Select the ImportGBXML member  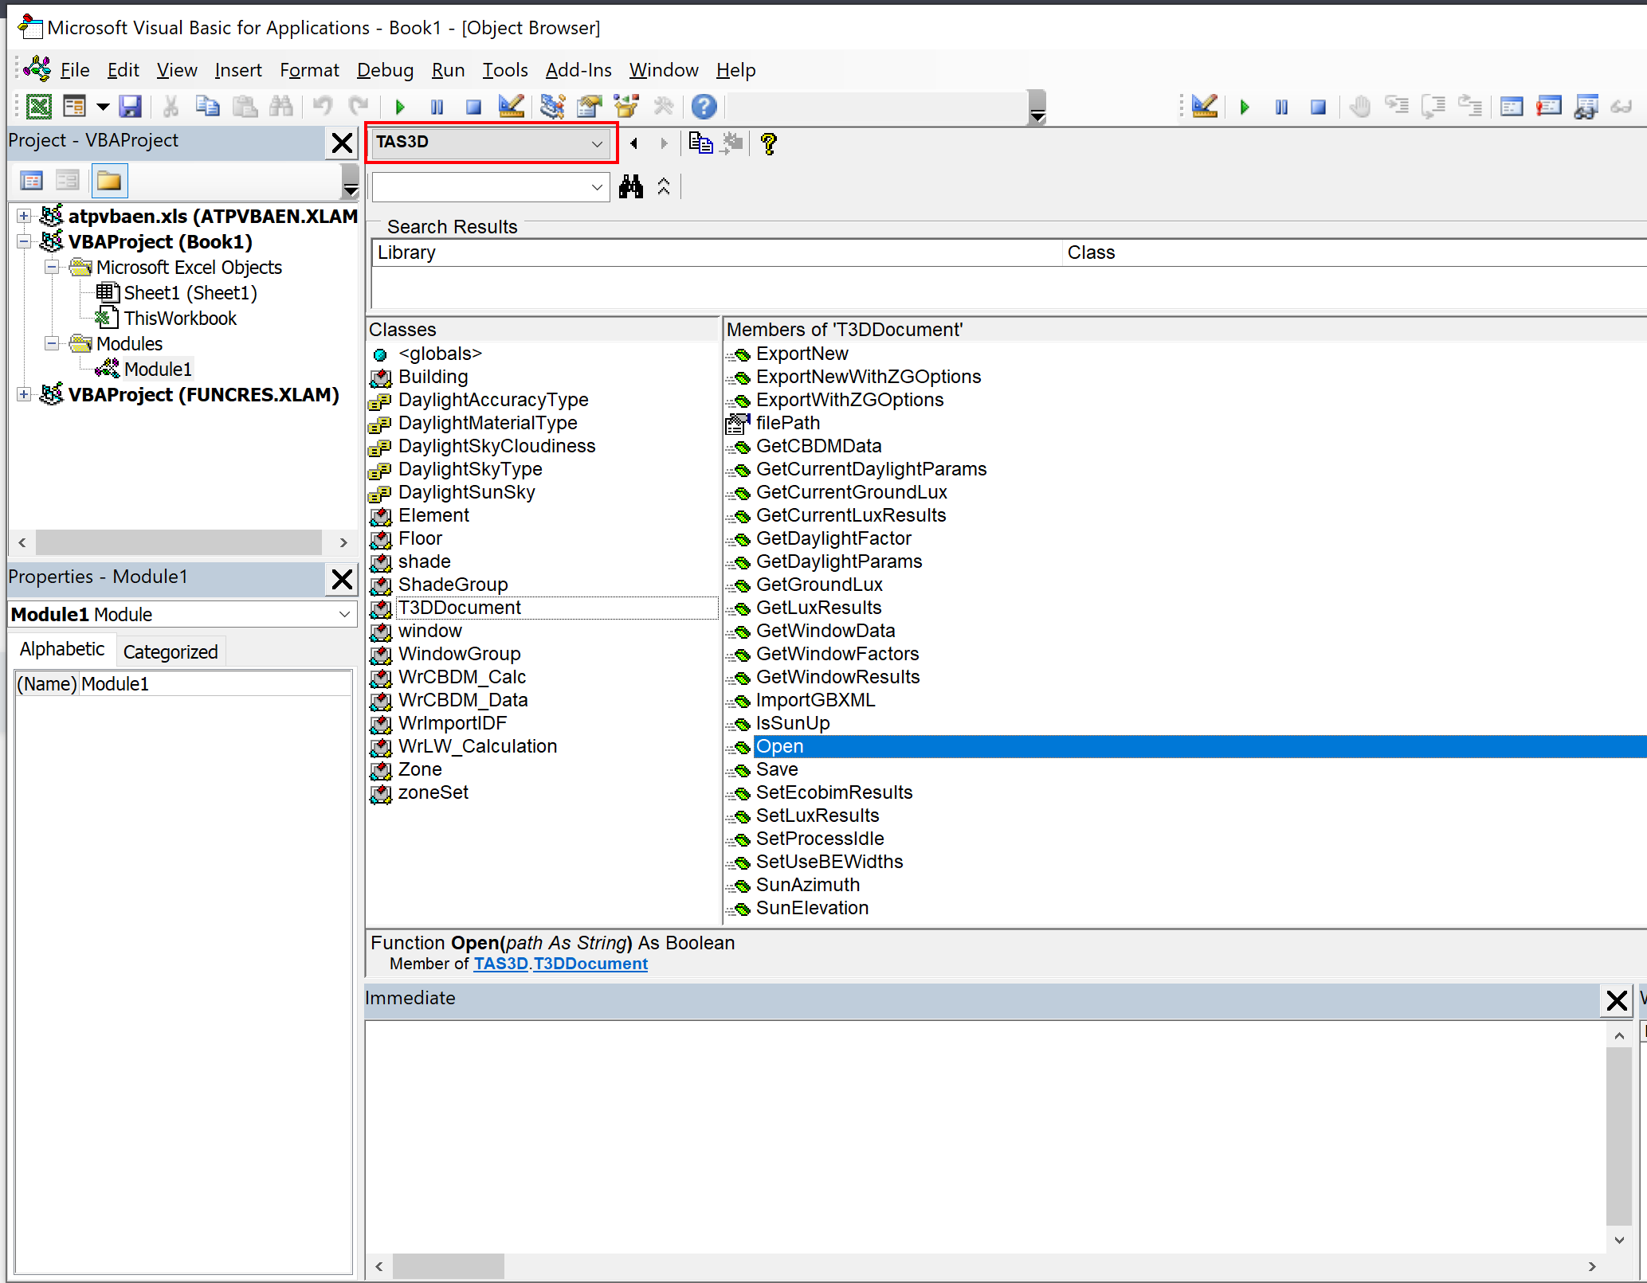815,700
